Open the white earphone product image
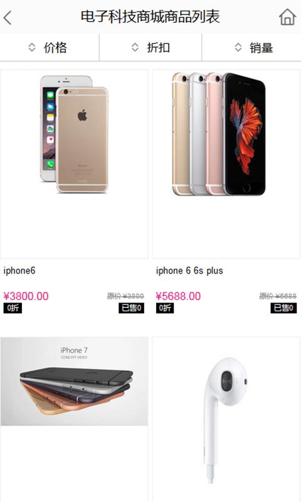This screenshot has width=301, height=502. point(226,419)
